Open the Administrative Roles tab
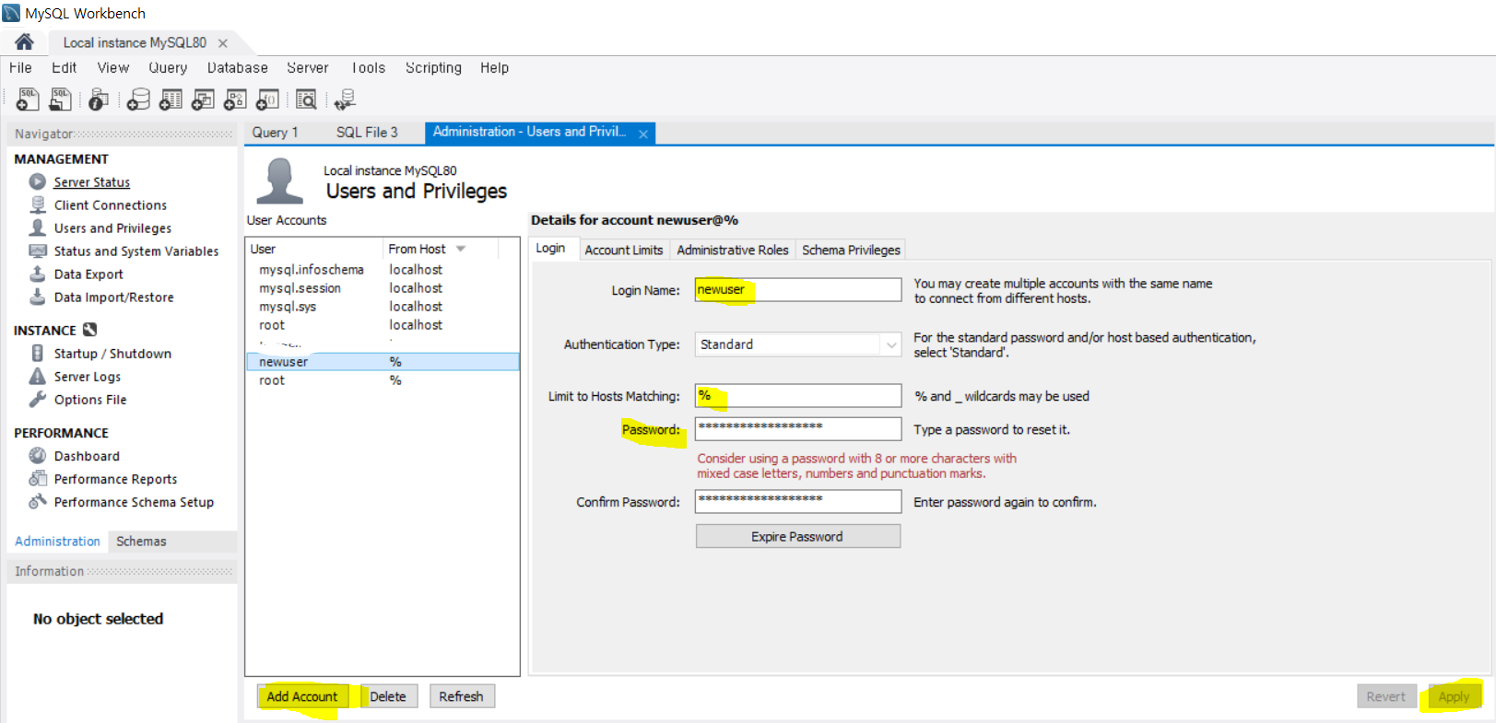The image size is (1496, 723). coord(733,250)
